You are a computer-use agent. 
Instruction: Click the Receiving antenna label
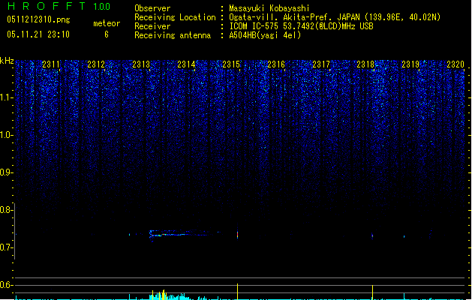click(173, 35)
